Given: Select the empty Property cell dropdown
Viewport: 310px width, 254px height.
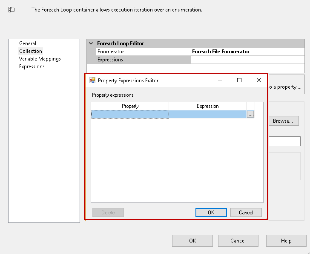Looking at the screenshot, I should pos(130,114).
